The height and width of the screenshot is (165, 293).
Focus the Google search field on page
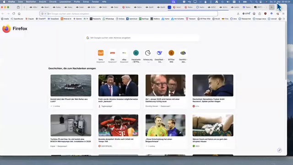click(142, 38)
